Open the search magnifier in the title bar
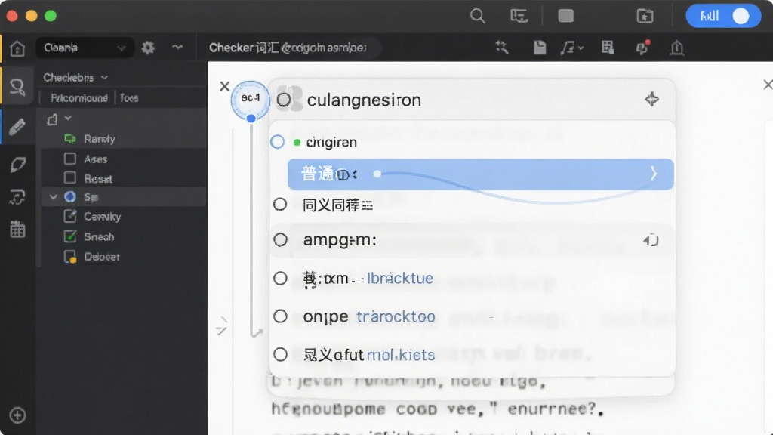The width and height of the screenshot is (773, 435). click(477, 16)
